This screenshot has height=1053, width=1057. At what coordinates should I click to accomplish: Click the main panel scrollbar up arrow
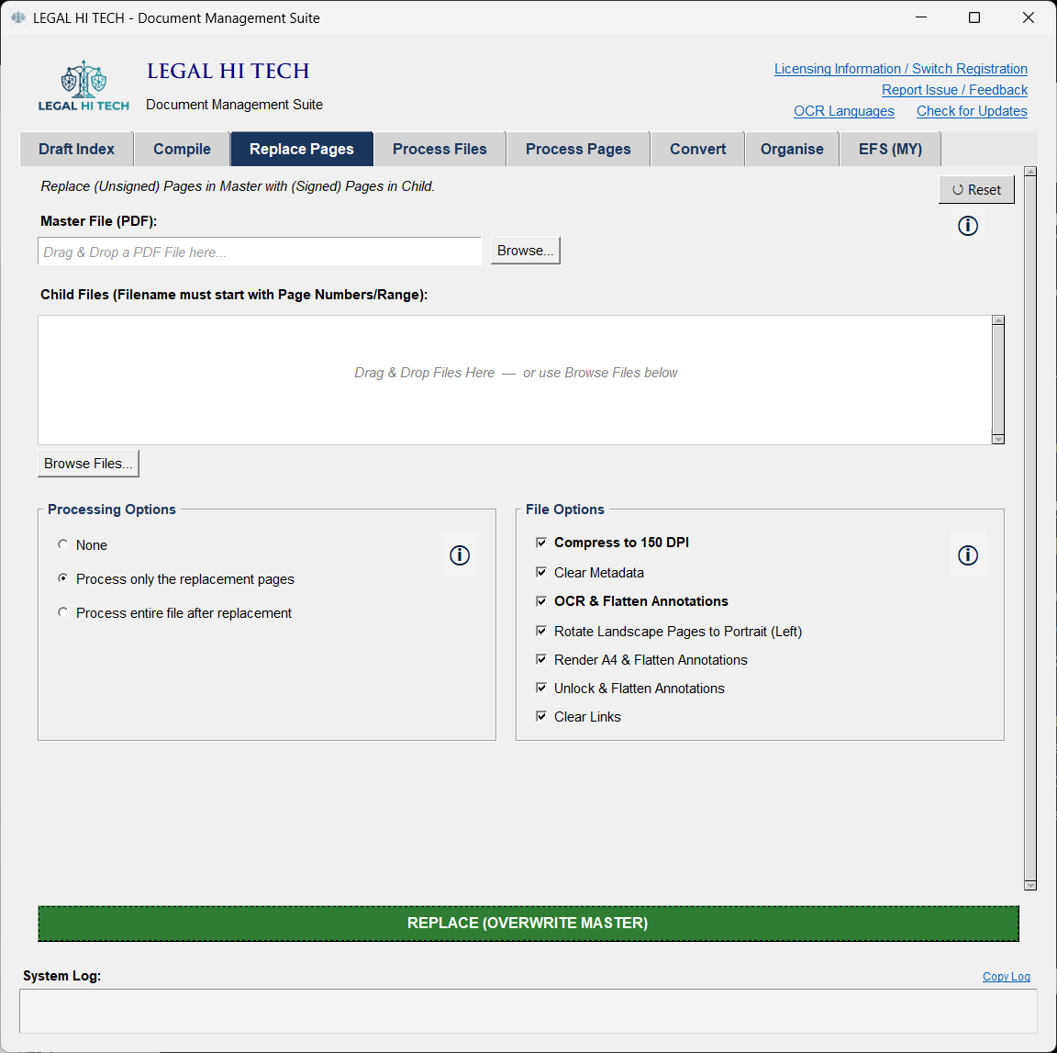[x=1030, y=172]
